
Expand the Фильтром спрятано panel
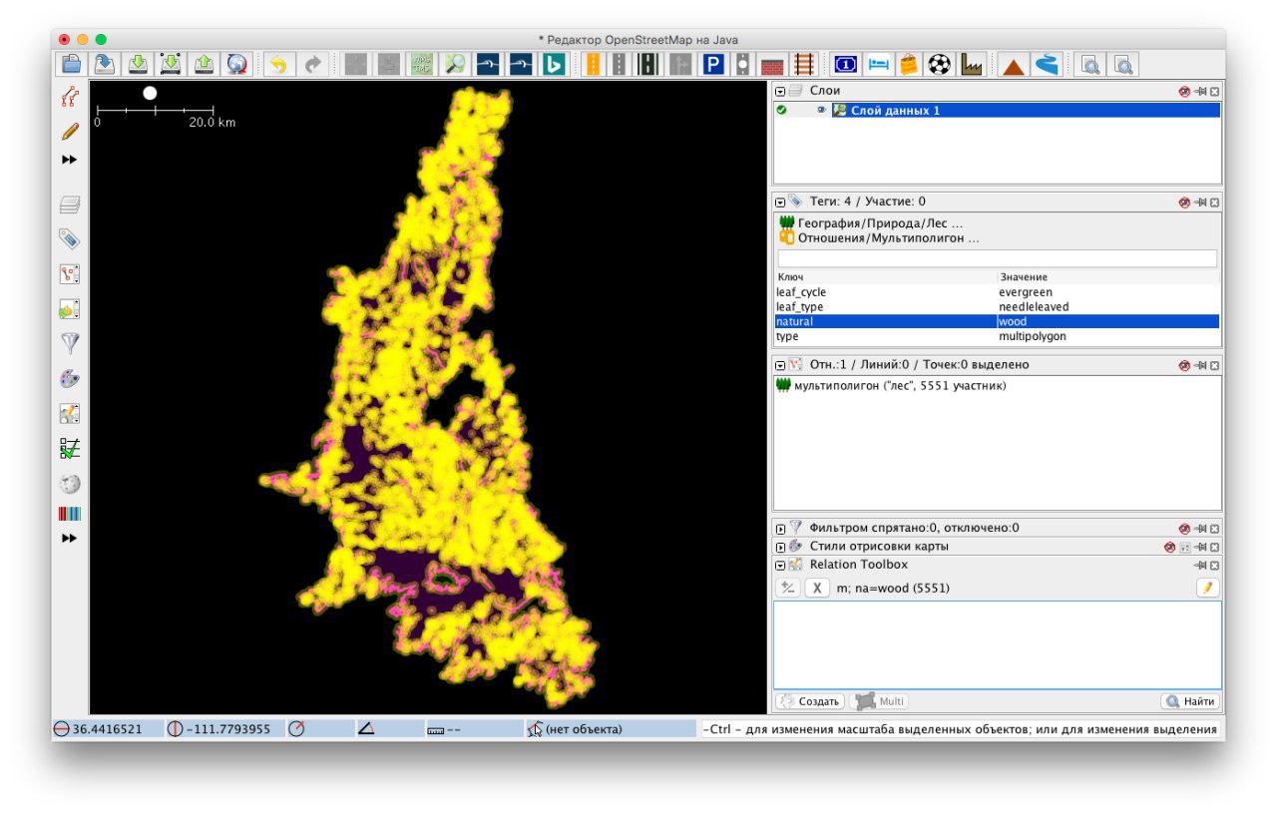780,529
